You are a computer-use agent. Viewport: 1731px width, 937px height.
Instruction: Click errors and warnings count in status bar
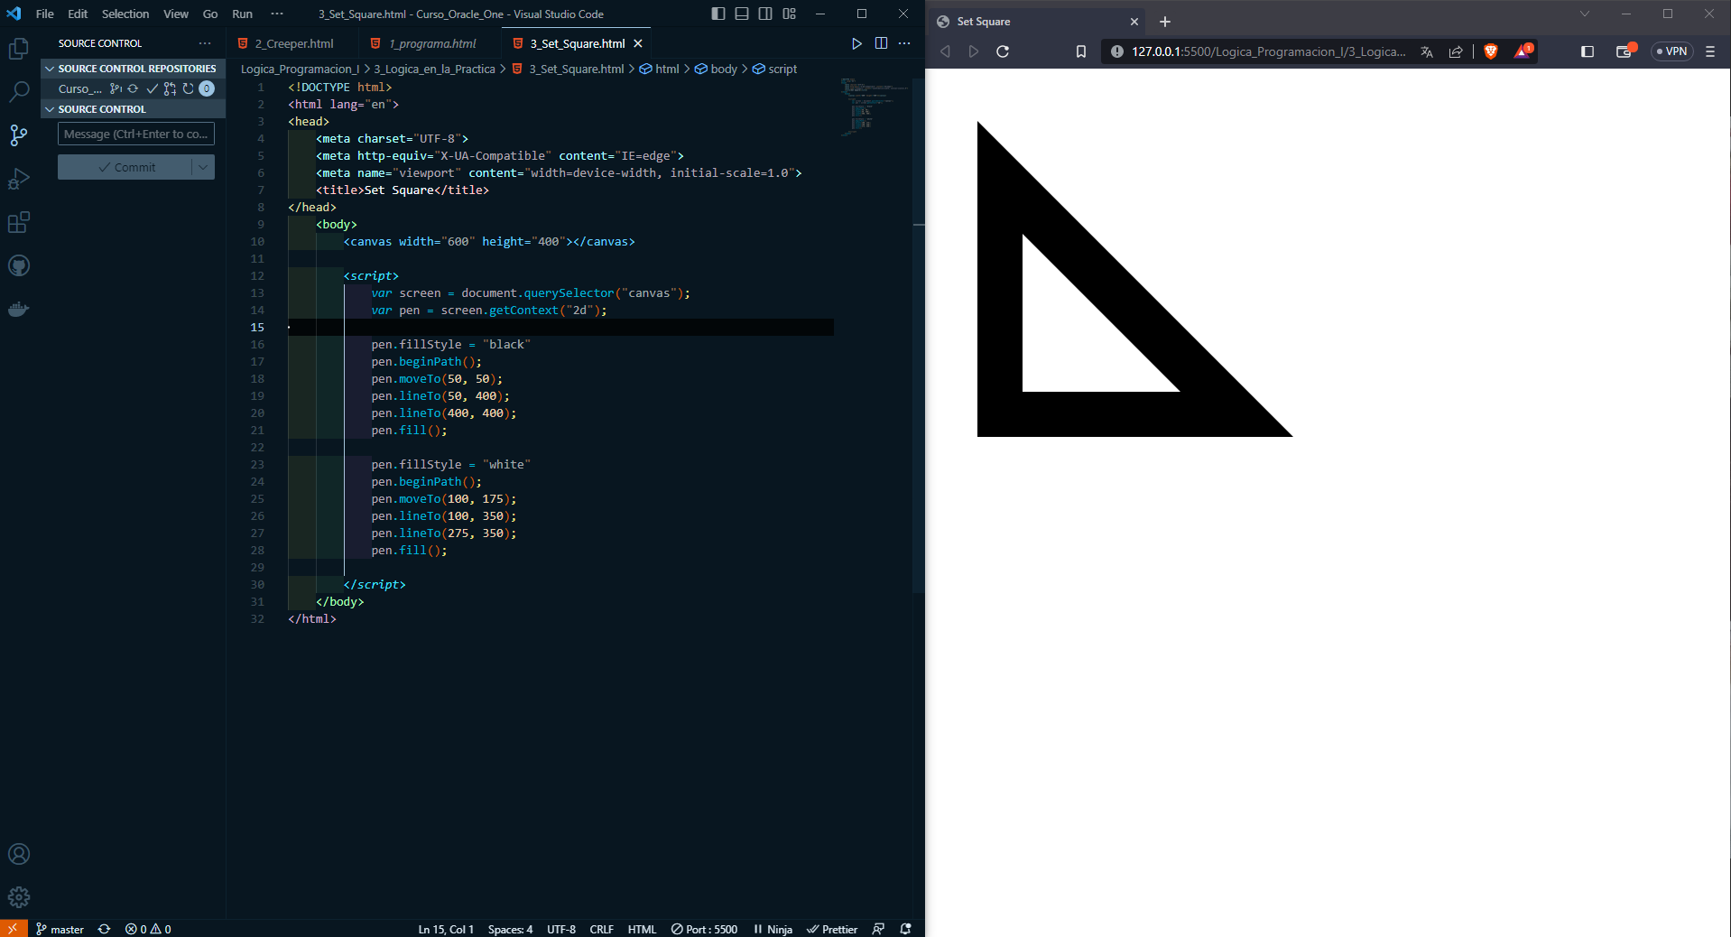[x=148, y=929]
